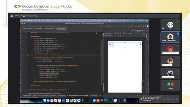Open the File menu
Viewport: 190px width, 107px height.
click(35, 21)
